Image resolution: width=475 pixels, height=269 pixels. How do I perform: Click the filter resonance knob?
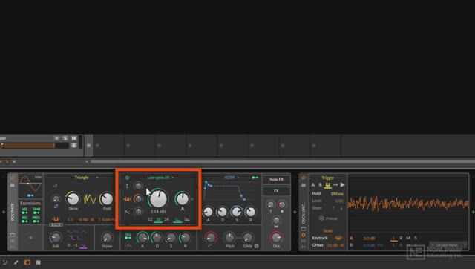pos(183,198)
